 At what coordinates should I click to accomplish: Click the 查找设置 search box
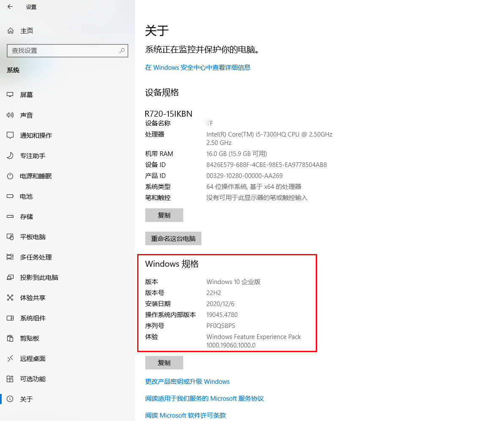pos(68,51)
